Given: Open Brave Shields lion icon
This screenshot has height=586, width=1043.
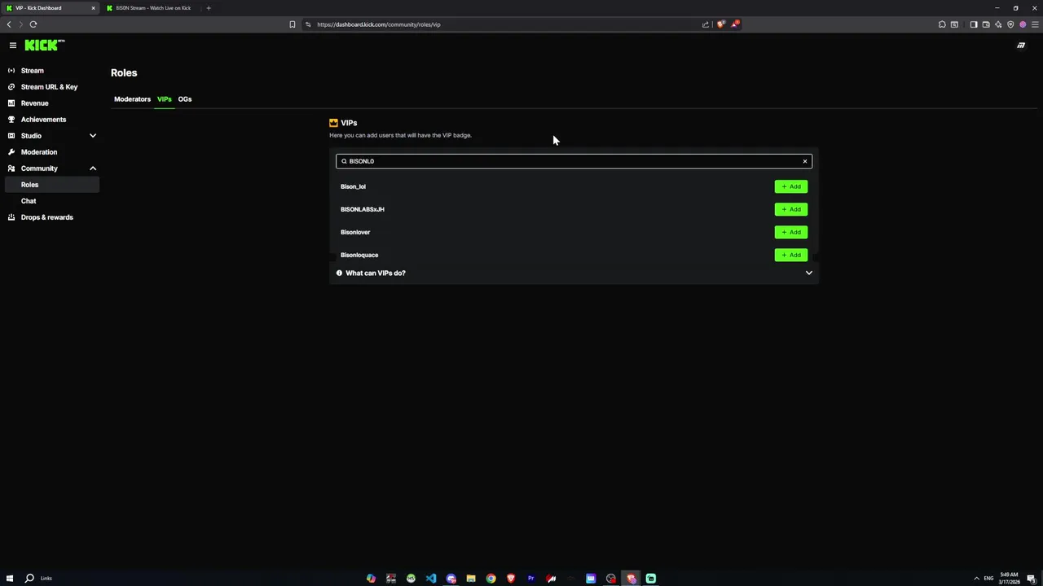Looking at the screenshot, I should pos(720,24).
